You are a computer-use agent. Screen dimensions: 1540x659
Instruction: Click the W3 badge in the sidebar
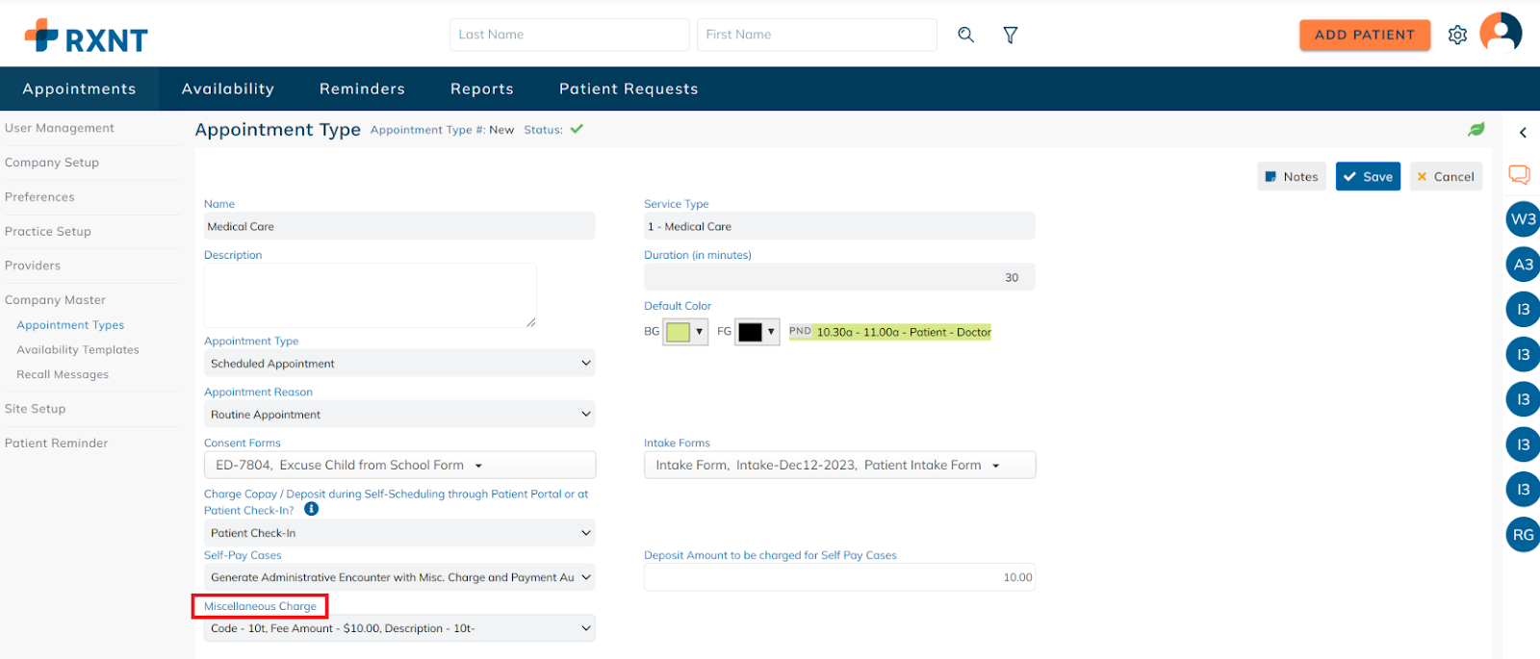(x=1523, y=219)
